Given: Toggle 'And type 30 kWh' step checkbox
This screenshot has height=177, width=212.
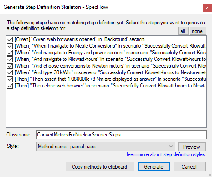Looking at the screenshot, I should point(10,72).
